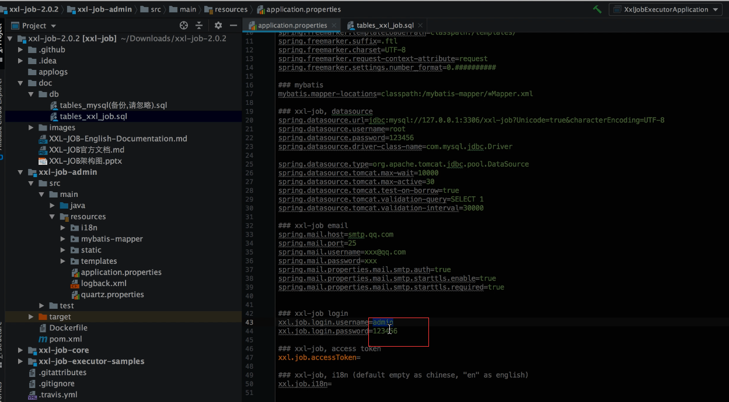Click the mybatis.mapper-locations line
Screen dimensions: 729x402
pos(406,94)
